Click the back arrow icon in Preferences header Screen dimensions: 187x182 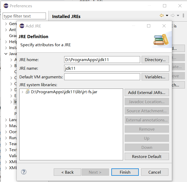pos(162,15)
